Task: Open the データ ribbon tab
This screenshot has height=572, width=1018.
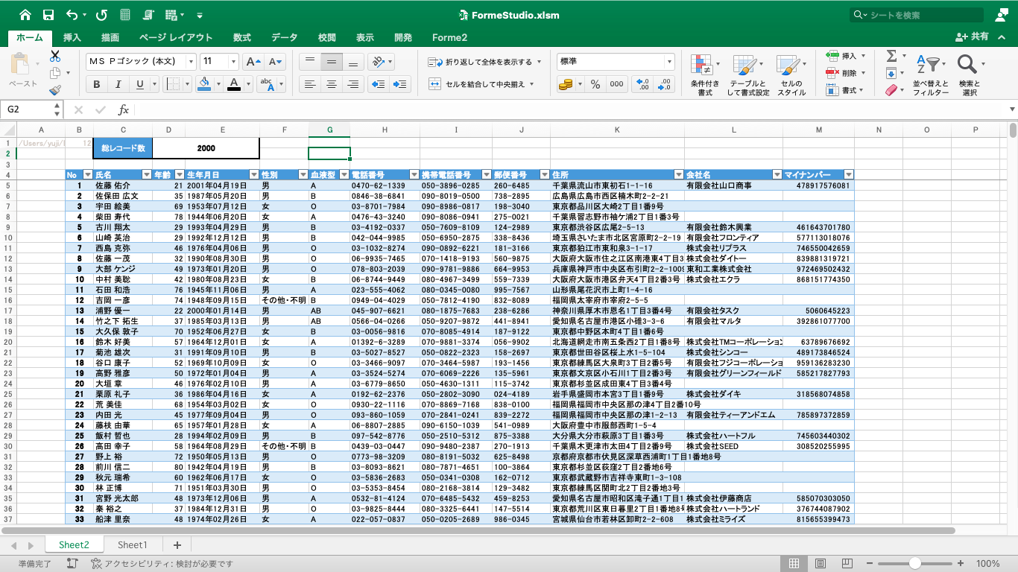Action: pyautogui.click(x=284, y=37)
